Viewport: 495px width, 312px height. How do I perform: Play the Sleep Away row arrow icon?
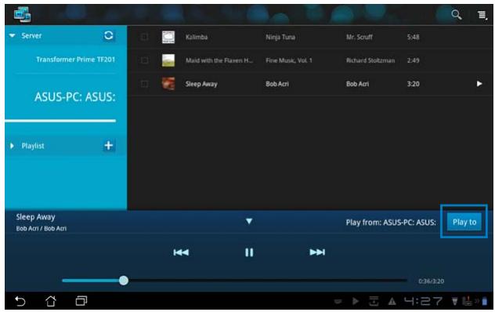[479, 83]
